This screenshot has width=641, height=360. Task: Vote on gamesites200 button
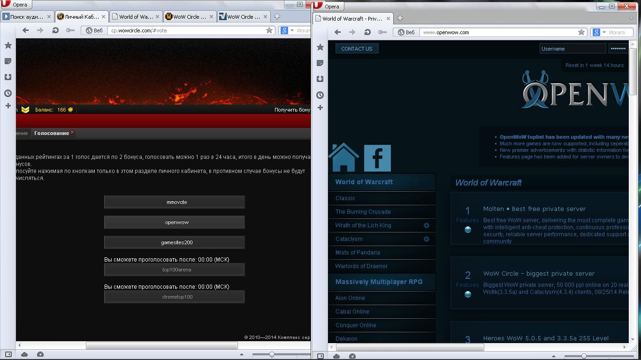(175, 242)
